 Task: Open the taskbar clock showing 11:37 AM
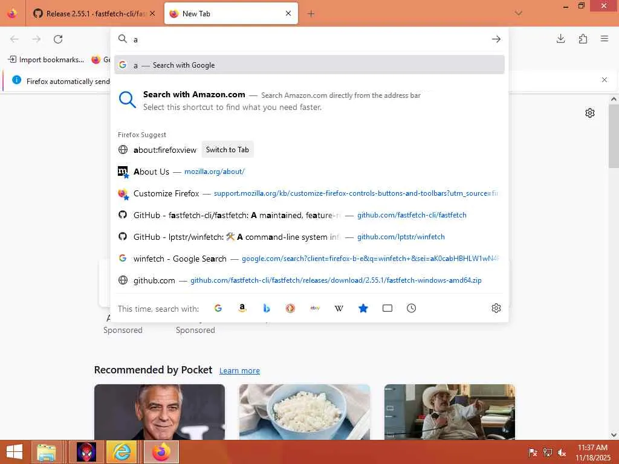[592, 453]
